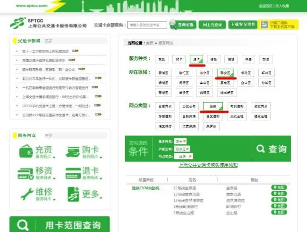Click the 用卡范围查询 banner button
Screen dimensions: 307x232
(x=60, y=224)
